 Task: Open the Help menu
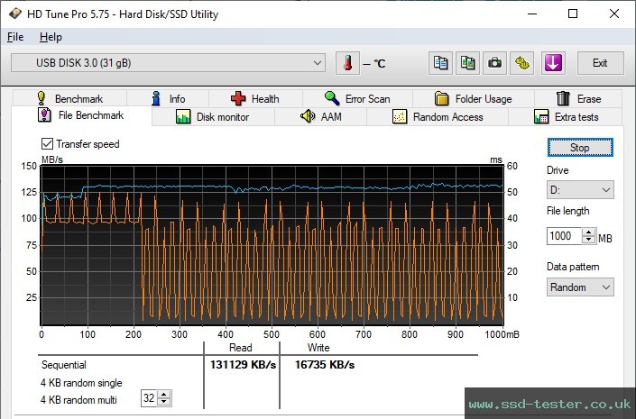51,37
